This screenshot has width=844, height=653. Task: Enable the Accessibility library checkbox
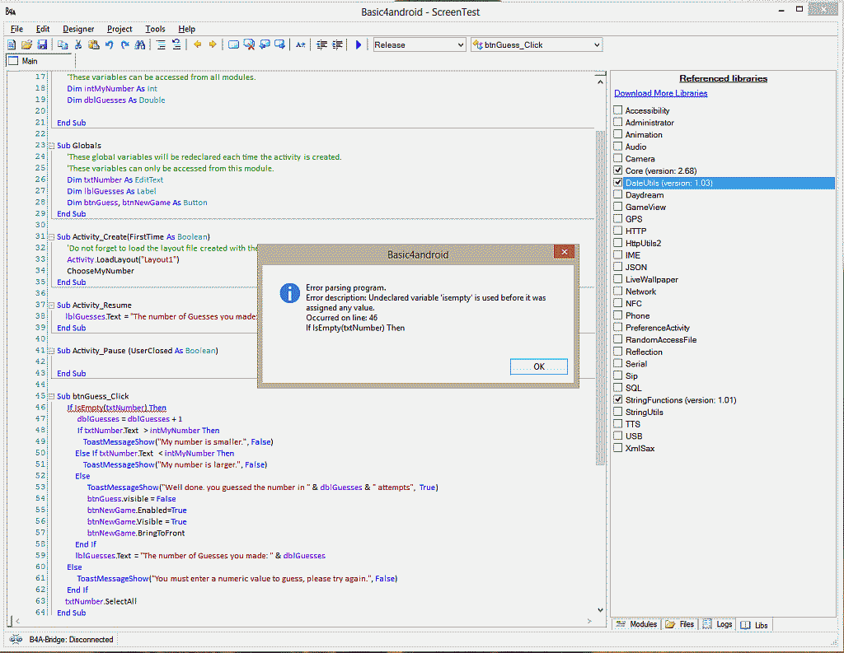(618, 110)
